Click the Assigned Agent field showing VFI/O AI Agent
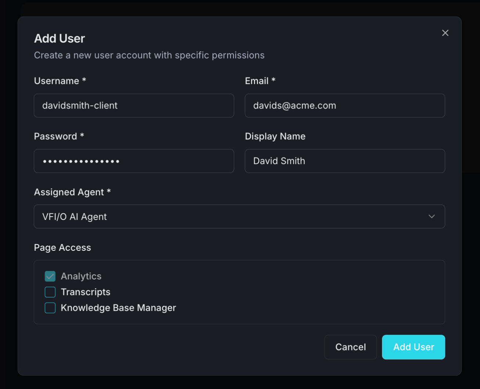480x389 pixels. [x=239, y=217]
